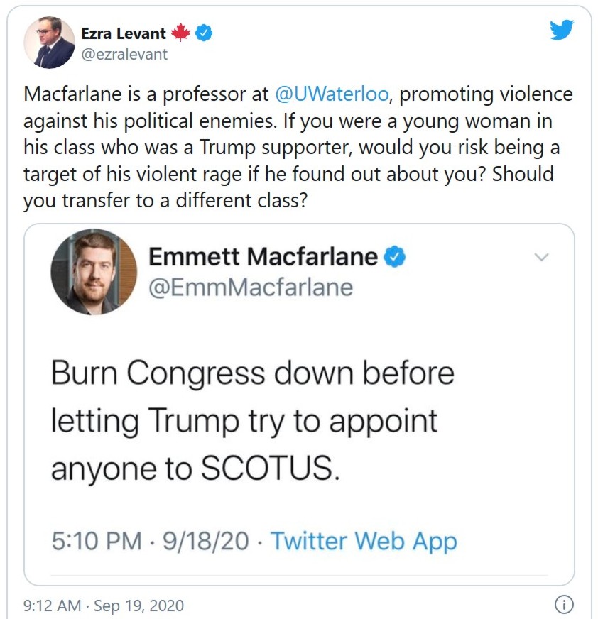This screenshot has height=619, width=598.
Task: Click the @EmmMacfarlane handle
Action: tap(250, 287)
